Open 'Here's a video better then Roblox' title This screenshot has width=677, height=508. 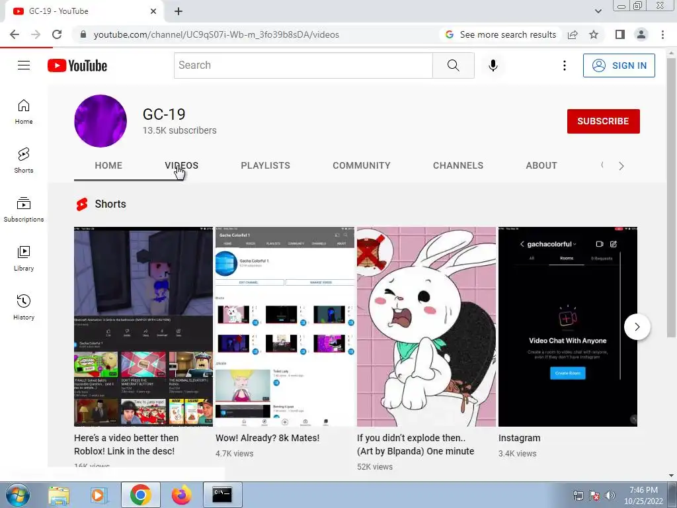126,444
